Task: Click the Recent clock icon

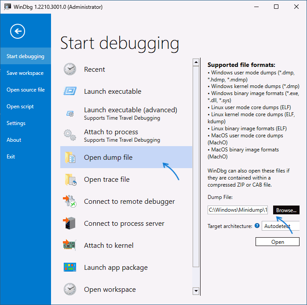Action: click(x=70, y=69)
